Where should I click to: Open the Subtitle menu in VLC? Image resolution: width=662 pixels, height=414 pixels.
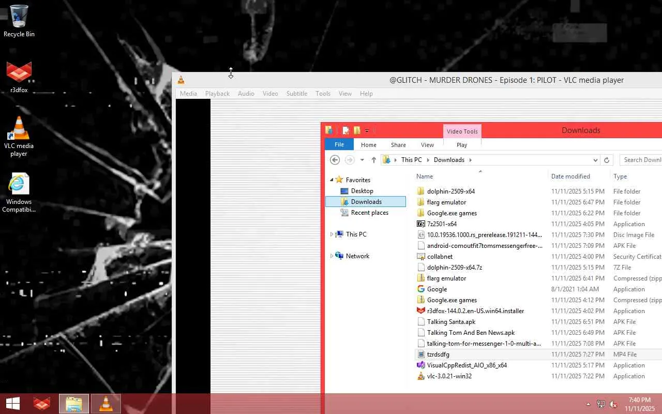(297, 94)
